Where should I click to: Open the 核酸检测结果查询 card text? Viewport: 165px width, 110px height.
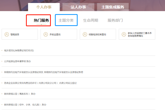pyautogui.click(x=97, y=34)
